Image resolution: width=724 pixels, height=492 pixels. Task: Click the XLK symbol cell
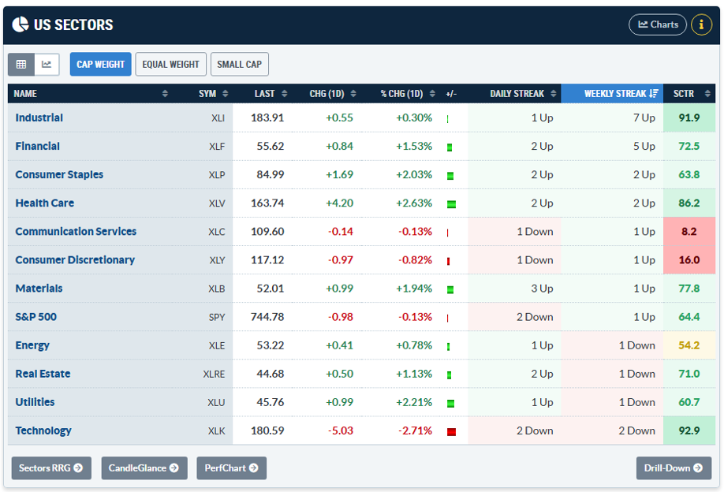click(216, 431)
